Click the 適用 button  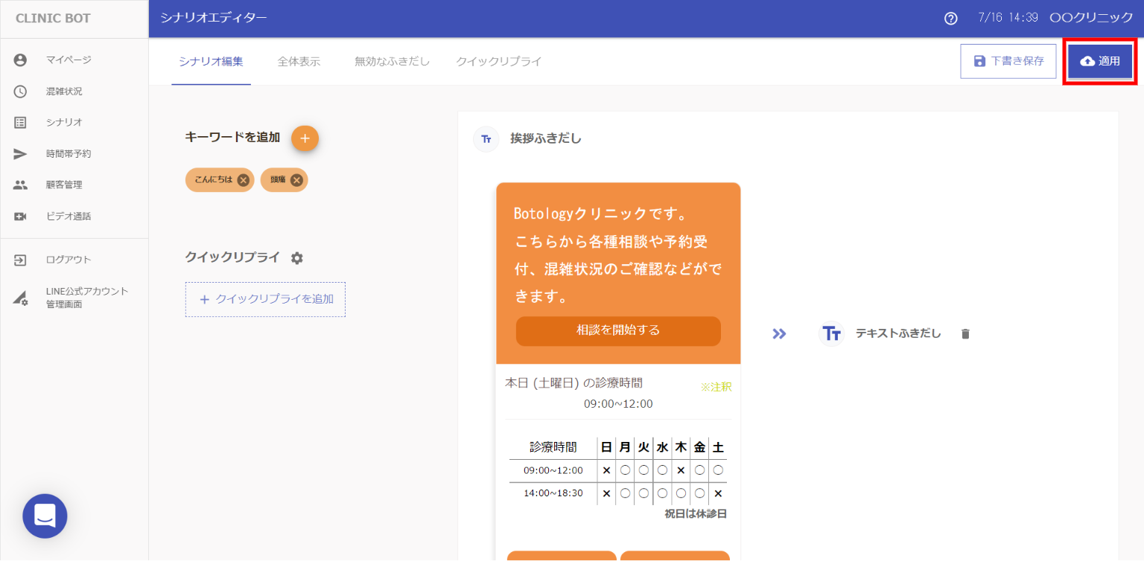pyautogui.click(x=1100, y=61)
